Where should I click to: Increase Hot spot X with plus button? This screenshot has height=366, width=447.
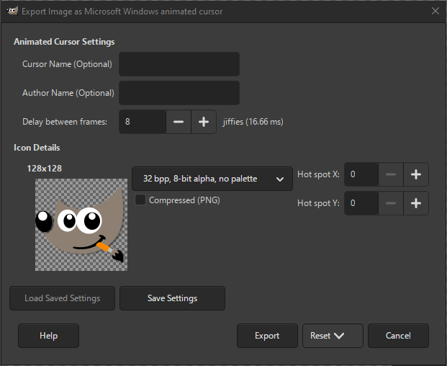416,174
